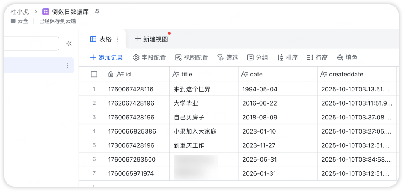403x191 pixels.
Task: Click createddate cell 2025-10-10T03:37:08
Action: pyautogui.click(x=357, y=117)
